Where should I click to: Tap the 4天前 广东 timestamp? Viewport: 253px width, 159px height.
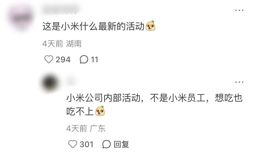tap(86, 129)
